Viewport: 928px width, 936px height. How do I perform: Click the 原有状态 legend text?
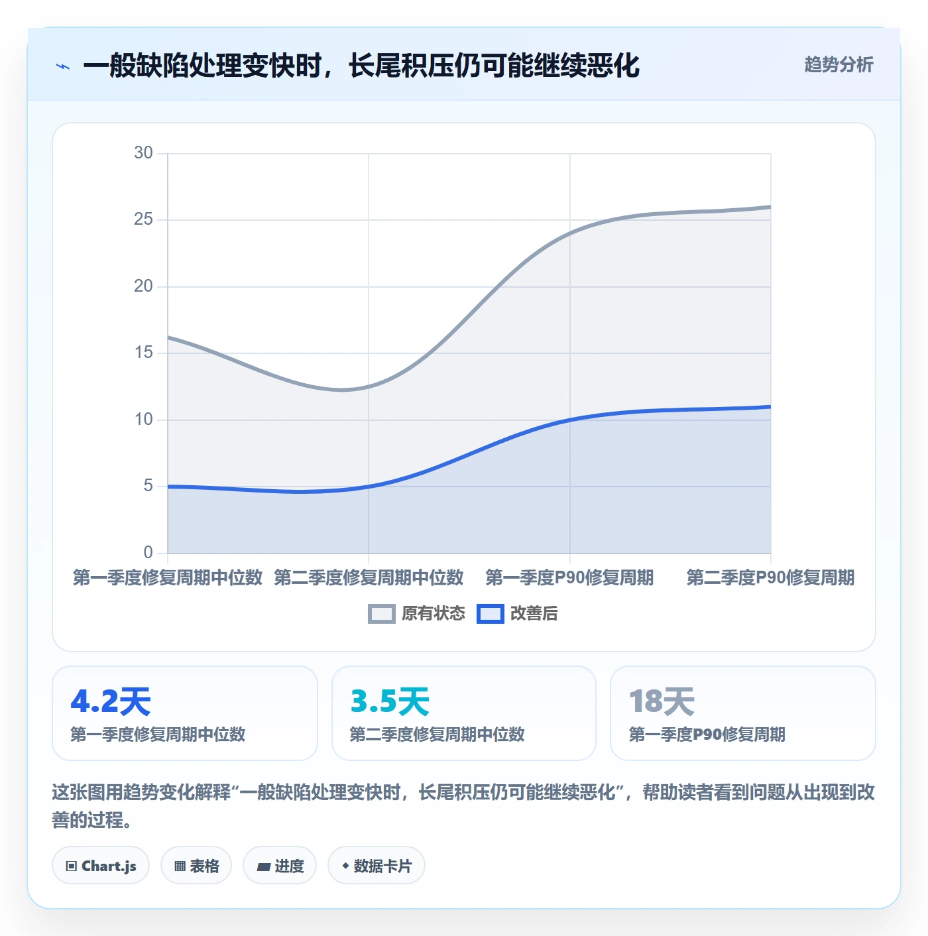[x=434, y=614]
